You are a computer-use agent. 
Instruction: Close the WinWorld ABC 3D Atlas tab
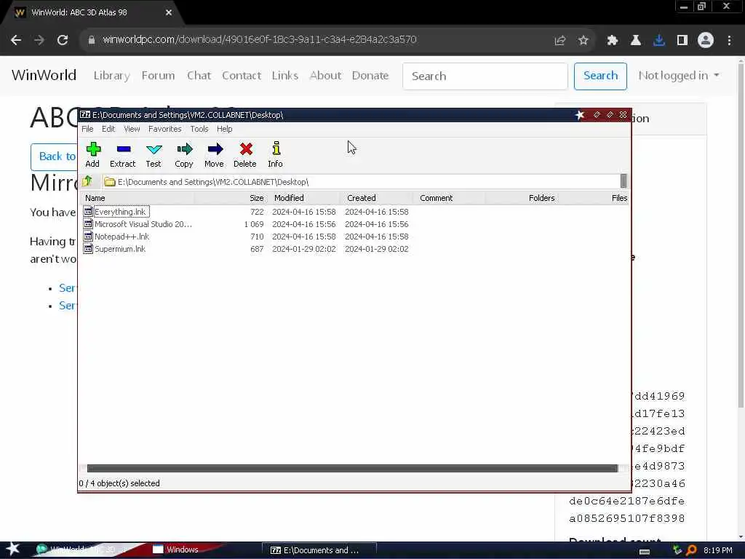pos(169,13)
